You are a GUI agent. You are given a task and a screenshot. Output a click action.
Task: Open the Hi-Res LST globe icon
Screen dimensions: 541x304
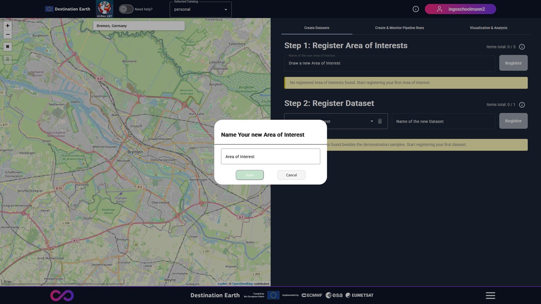point(104,9)
